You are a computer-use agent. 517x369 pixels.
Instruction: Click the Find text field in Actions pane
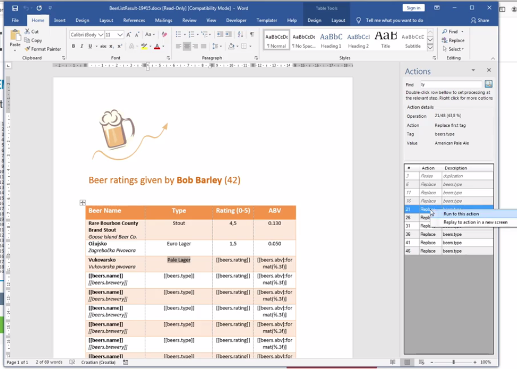pos(450,85)
